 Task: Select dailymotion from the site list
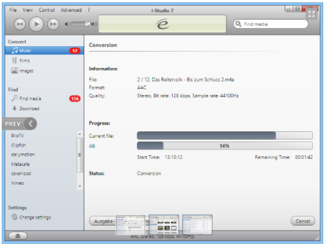[23, 155]
